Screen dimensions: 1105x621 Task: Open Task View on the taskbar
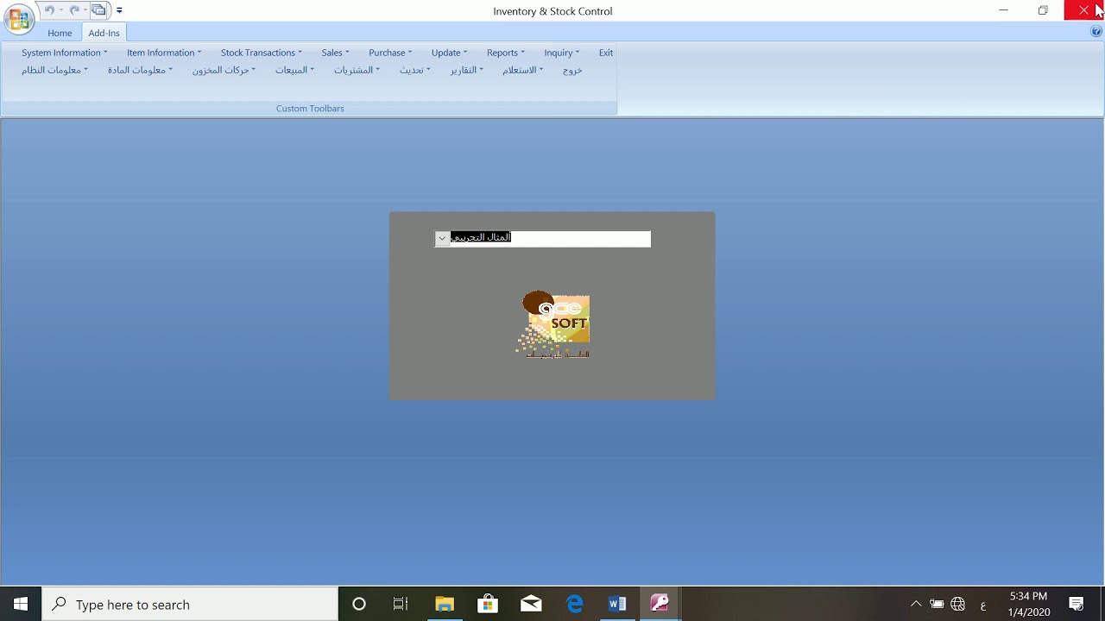[401, 604]
